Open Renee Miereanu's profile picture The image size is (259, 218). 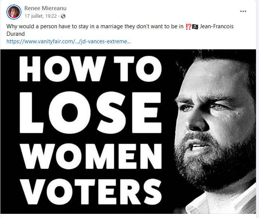[14, 12]
